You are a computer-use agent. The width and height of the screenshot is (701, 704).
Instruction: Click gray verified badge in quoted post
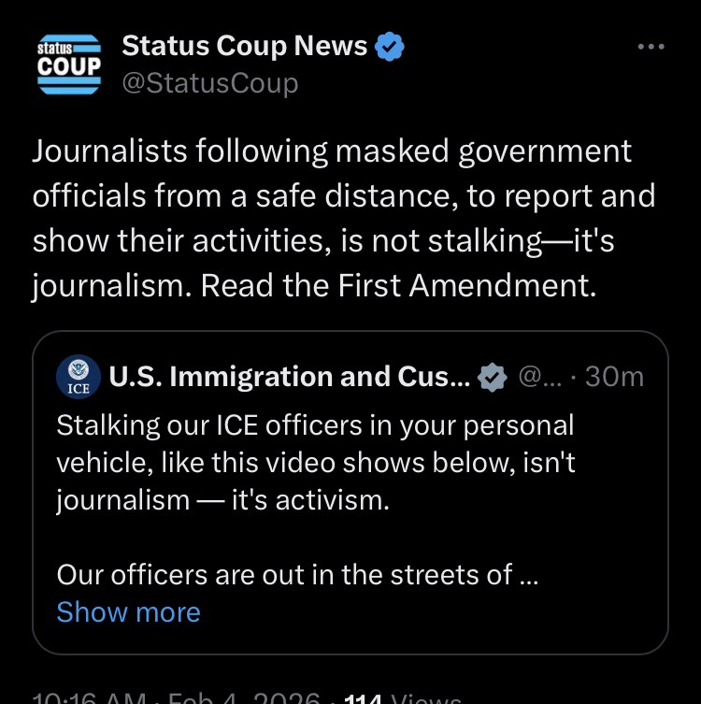pyautogui.click(x=492, y=376)
